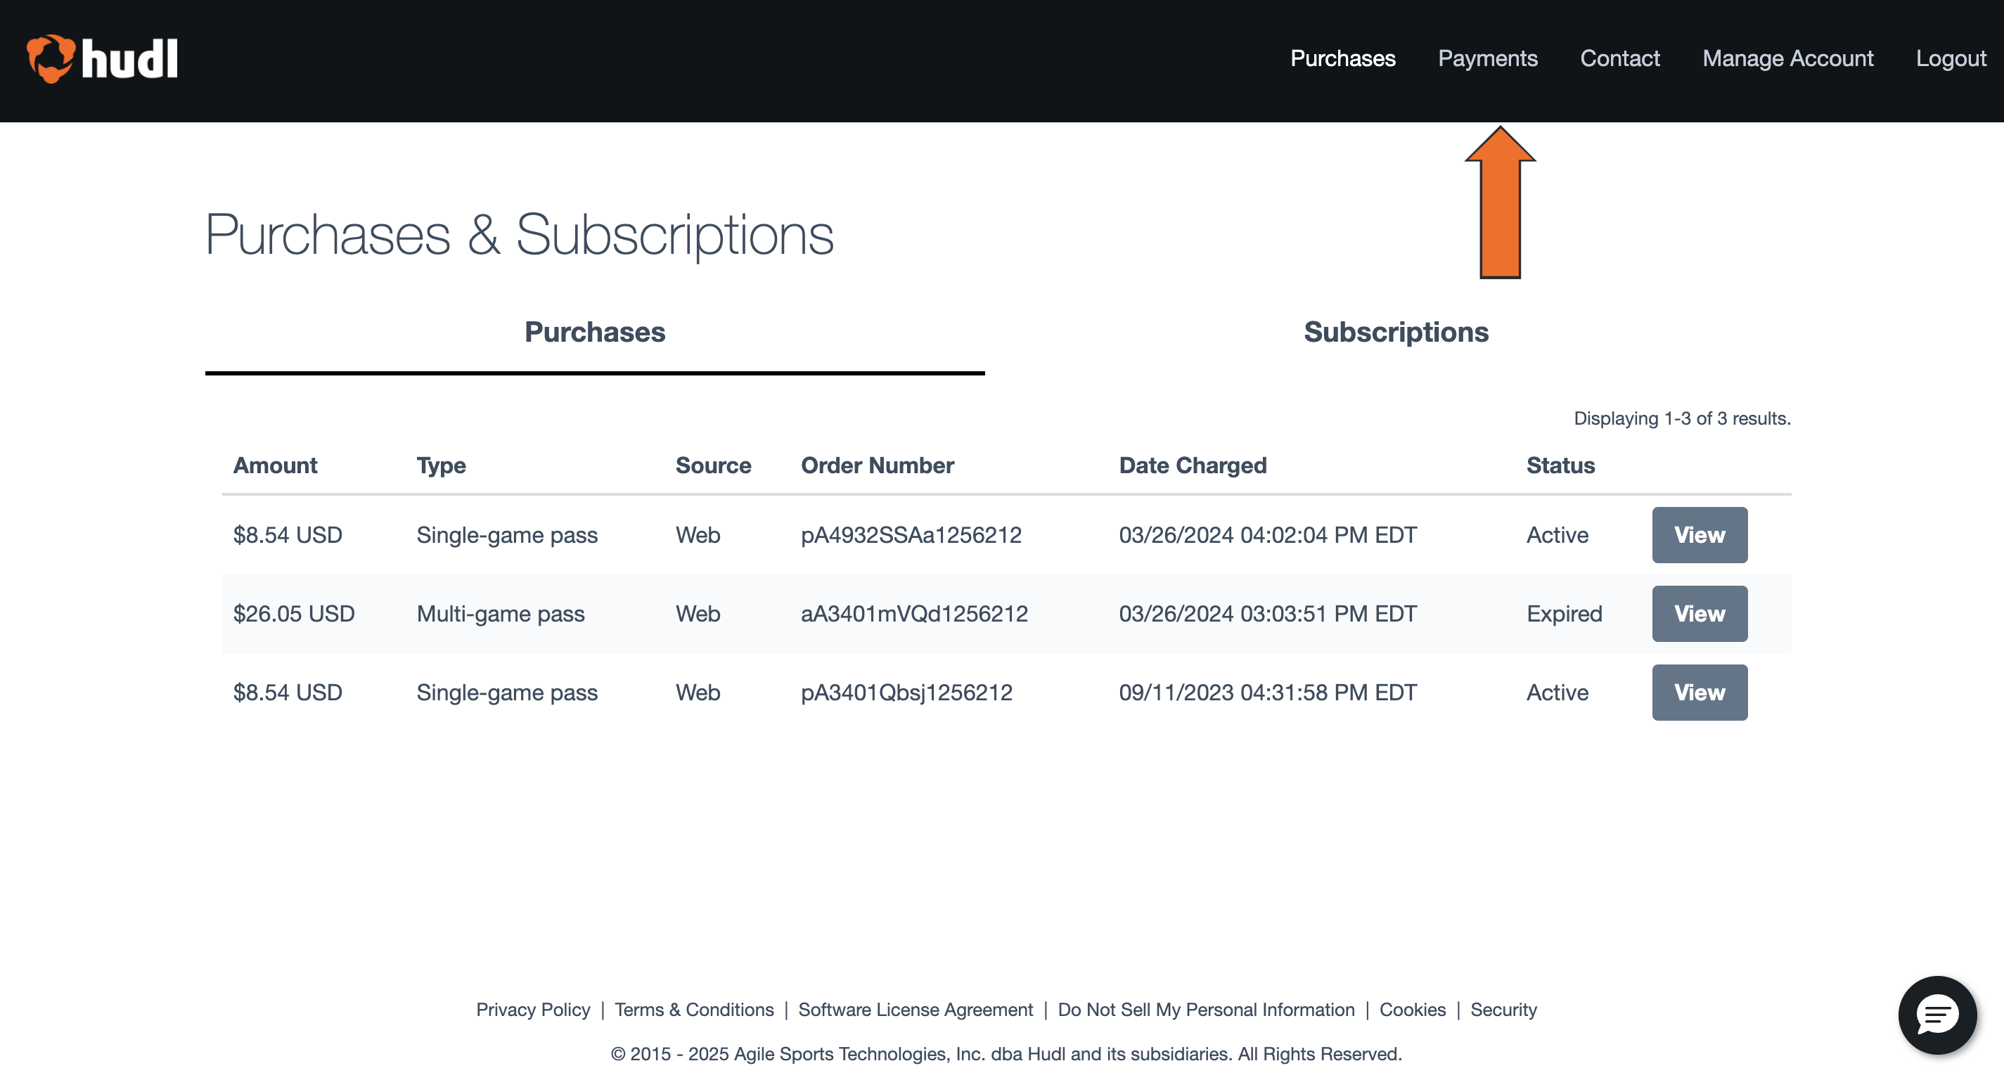Switch to the Subscriptions tab
This screenshot has height=1080, width=2004.
(1396, 333)
